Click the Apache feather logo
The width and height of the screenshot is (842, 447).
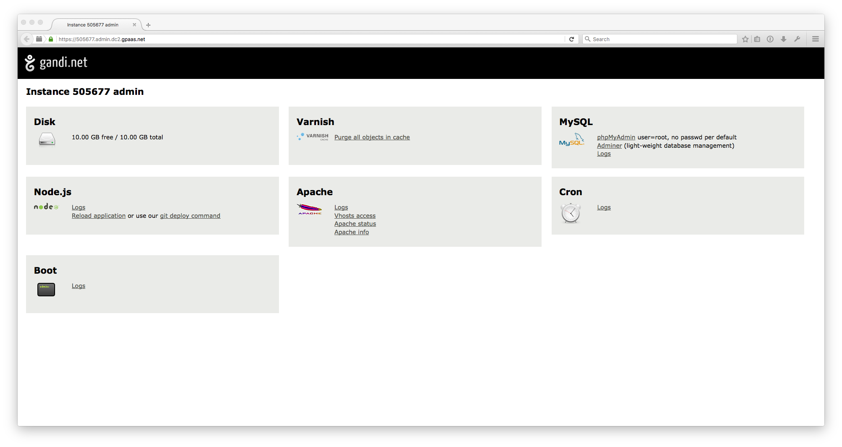[x=310, y=209]
